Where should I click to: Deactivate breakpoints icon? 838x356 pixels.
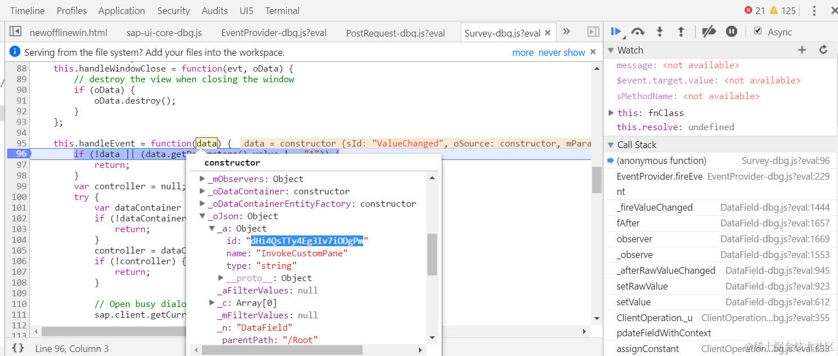(x=709, y=32)
